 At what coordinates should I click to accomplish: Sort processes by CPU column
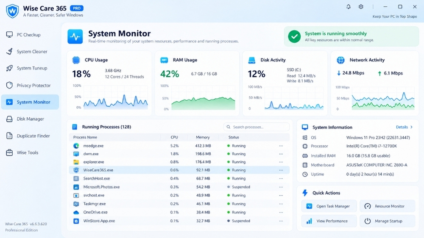[x=174, y=137]
